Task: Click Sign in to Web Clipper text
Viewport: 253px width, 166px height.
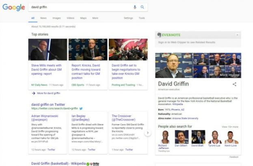Action: point(187,42)
